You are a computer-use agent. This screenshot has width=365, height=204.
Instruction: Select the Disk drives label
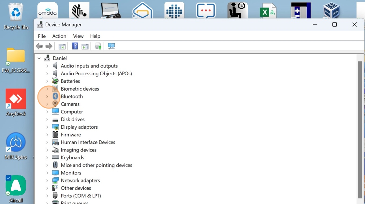(73, 119)
